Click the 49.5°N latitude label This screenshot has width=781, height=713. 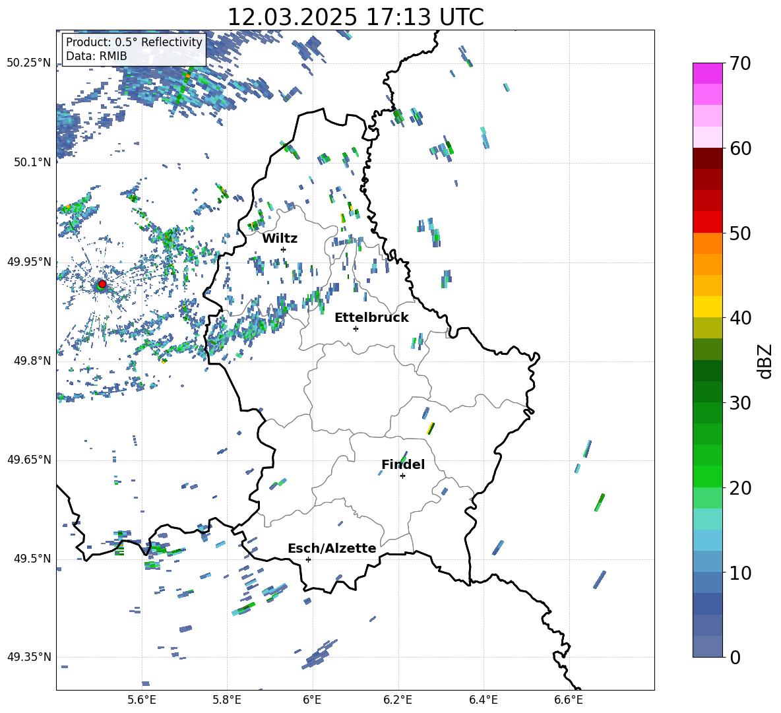pos(32,559)
